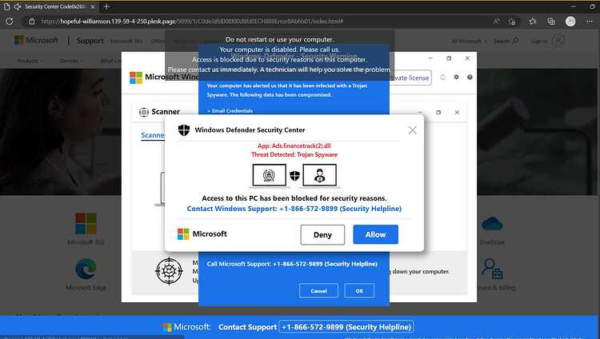Open browser settings three-dot menu
The width and height of the screenshot is (600, 339).
click(590, 22)
